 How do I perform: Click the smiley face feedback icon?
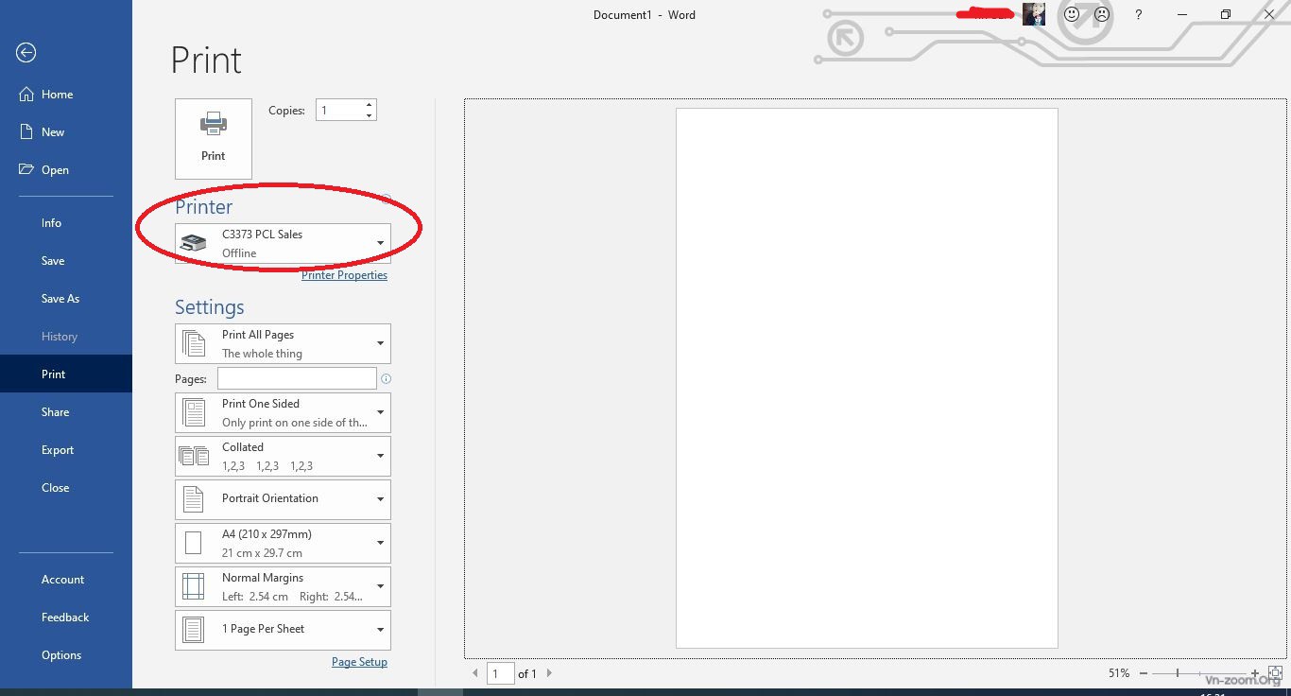click(x=1072, y=15)
